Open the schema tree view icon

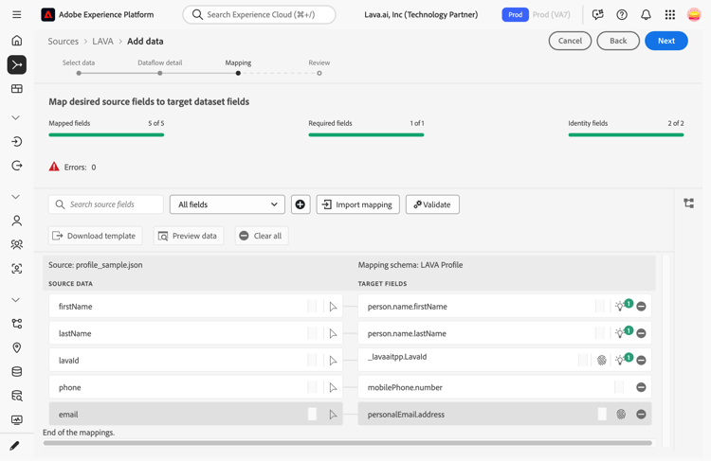[x=689, y=204]
